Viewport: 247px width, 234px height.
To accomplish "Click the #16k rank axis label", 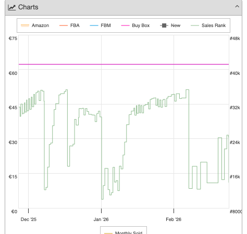I will click(235, 177).
